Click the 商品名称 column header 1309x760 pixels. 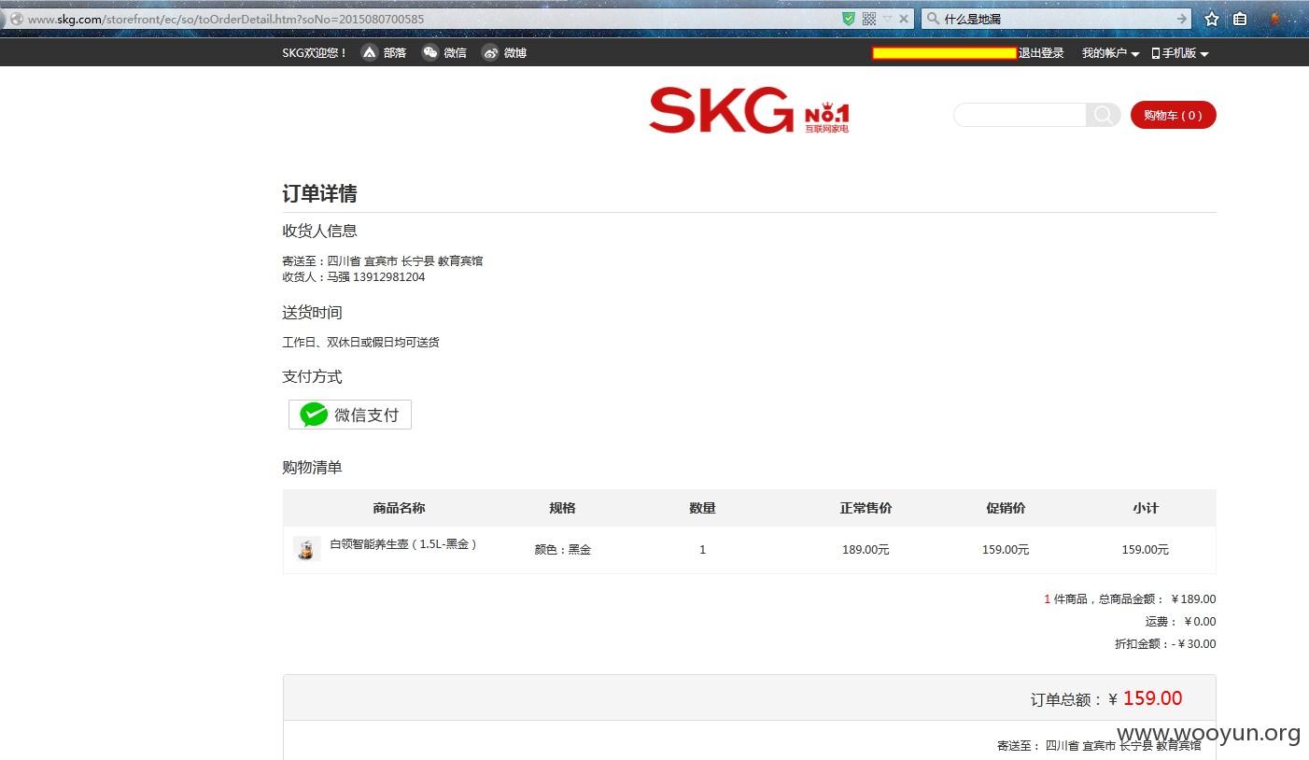pyautogui.click(x=399, y=508)
